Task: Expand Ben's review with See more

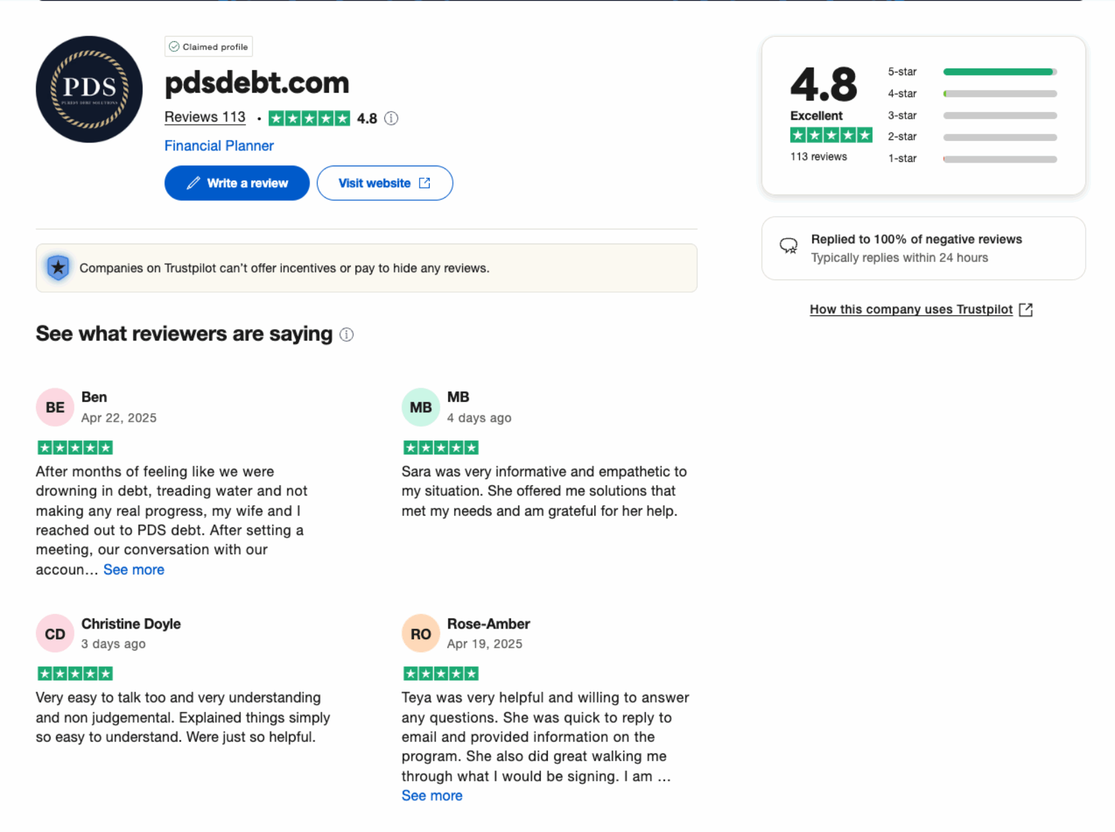Action: 134,569
